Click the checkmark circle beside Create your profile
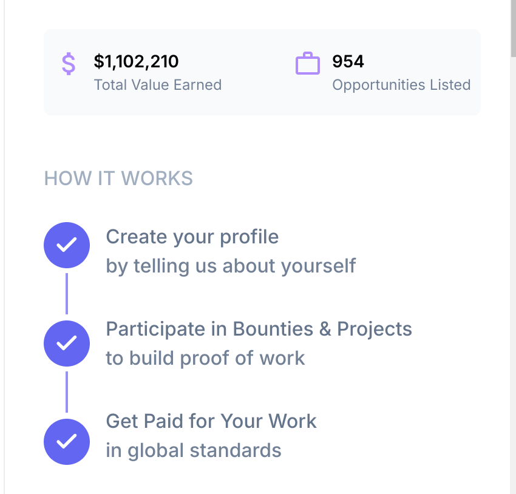This screenshot has height=494, width=516. [x=67, y=245]
